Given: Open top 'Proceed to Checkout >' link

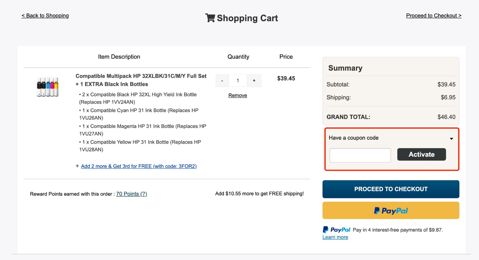Looking at the screenshot, I should tap(434, 16).
